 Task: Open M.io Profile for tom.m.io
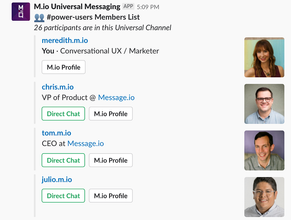pyautogui.click(x=111, y=160)
